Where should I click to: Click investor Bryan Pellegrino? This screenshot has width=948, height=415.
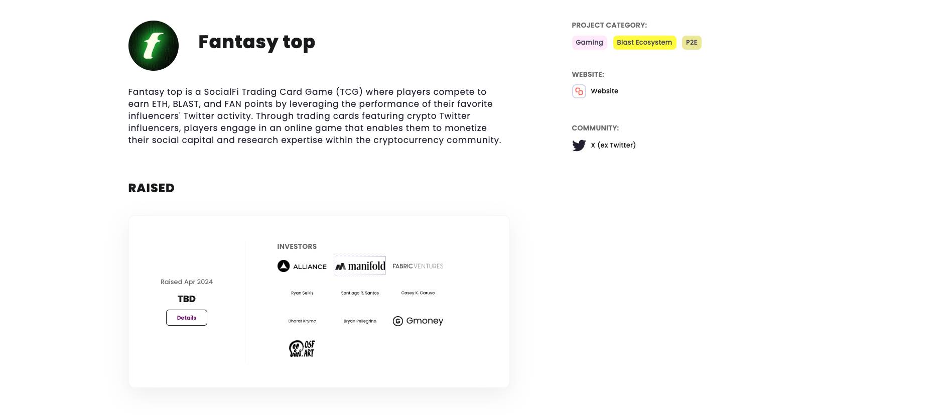point(360,321)
